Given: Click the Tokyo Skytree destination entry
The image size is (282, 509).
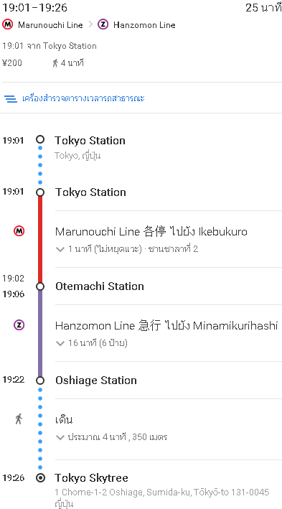Looking at the screenshot, I should [x=91, y=478].
